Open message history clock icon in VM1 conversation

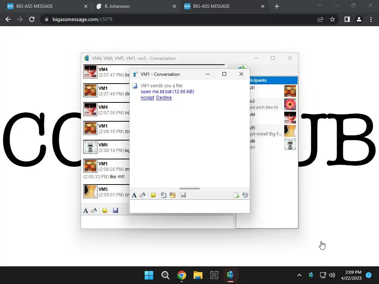245,195
